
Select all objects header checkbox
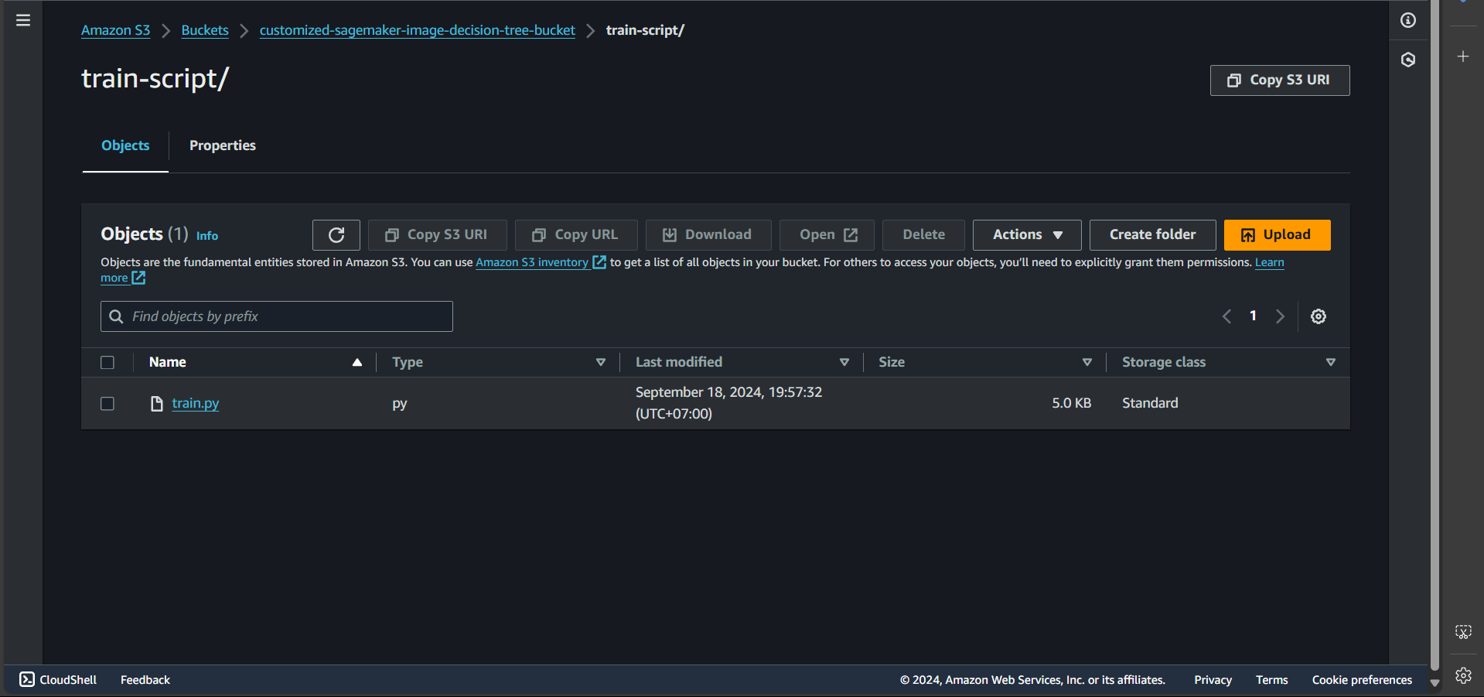coord(107,362)
